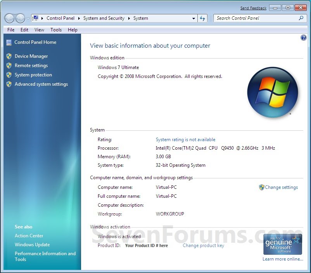Image resolution: width=311 pixels, height=273 pixels.
Task: Click 'Virtual-PC' next to Computer name
Action: click(x=166, y=187)
